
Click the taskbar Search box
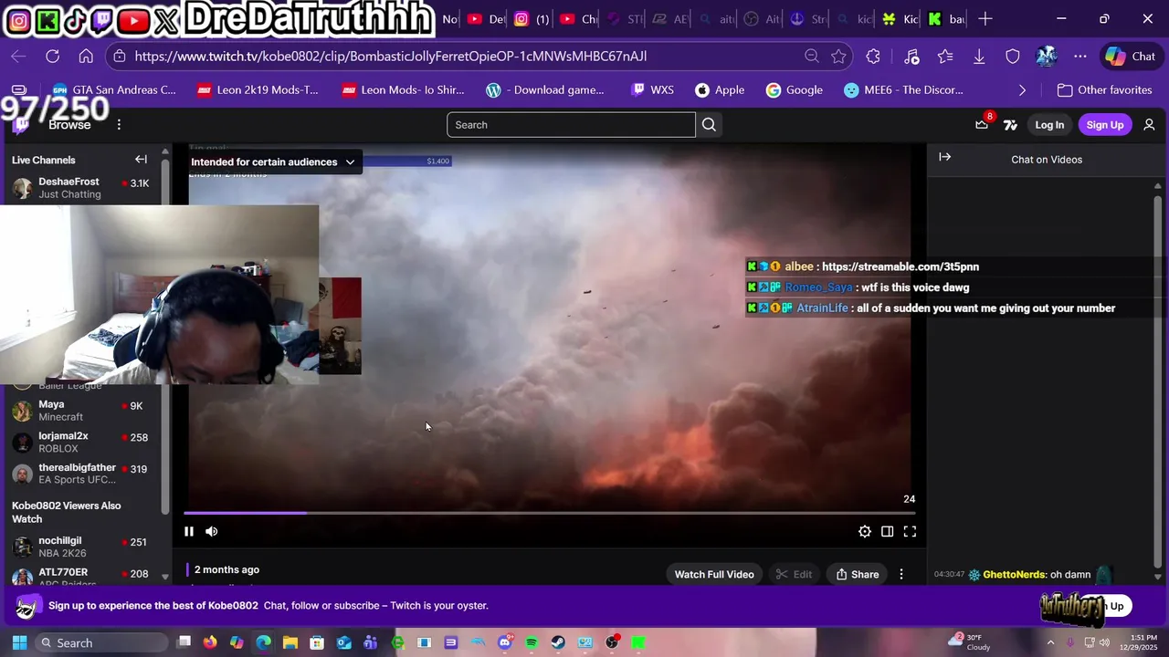pos(100,642)
